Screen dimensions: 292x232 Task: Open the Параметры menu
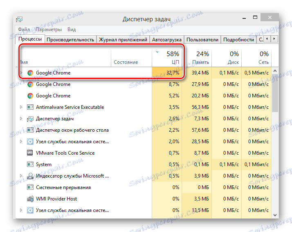[x=49, y=29]
